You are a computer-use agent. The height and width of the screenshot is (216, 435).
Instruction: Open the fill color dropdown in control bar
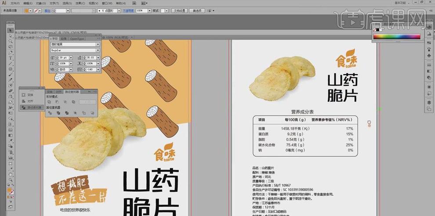[30, 11]
